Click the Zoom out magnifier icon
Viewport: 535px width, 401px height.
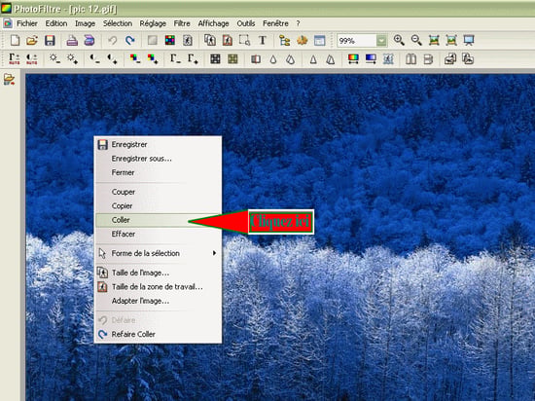416,40
